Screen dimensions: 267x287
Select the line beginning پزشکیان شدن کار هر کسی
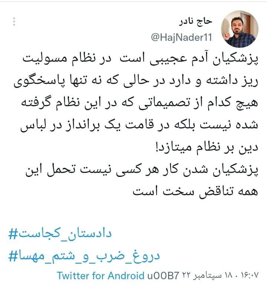tap(142, 170)
